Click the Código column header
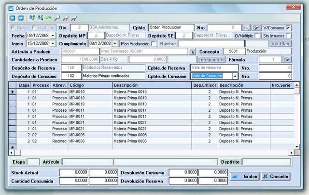 (90, 85)
